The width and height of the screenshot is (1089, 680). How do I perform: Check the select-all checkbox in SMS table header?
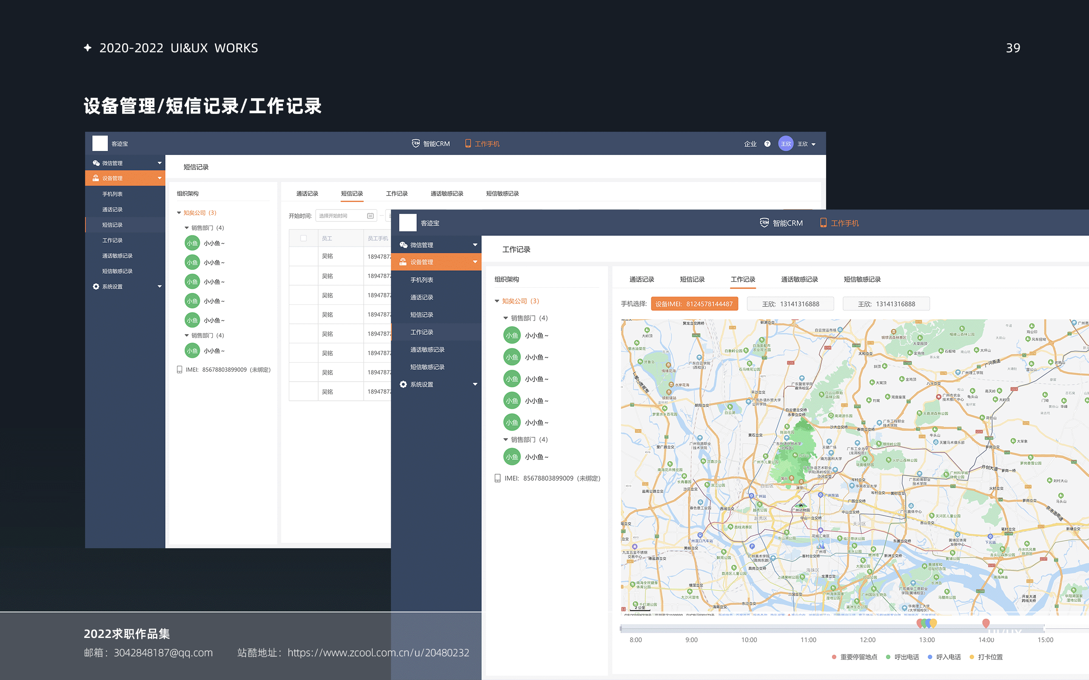304,238
